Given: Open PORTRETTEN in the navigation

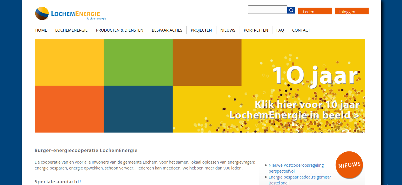Looking at the screenshot, I should coord(256,30).
